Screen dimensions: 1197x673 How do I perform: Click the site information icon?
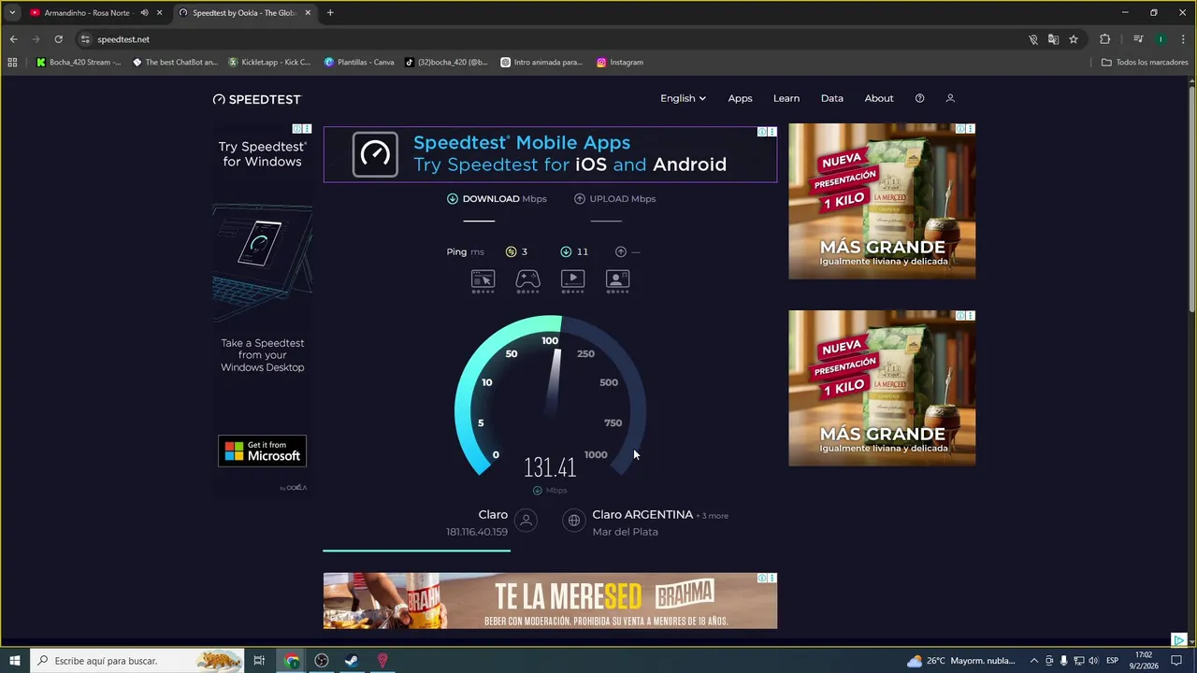coord(85,39)
